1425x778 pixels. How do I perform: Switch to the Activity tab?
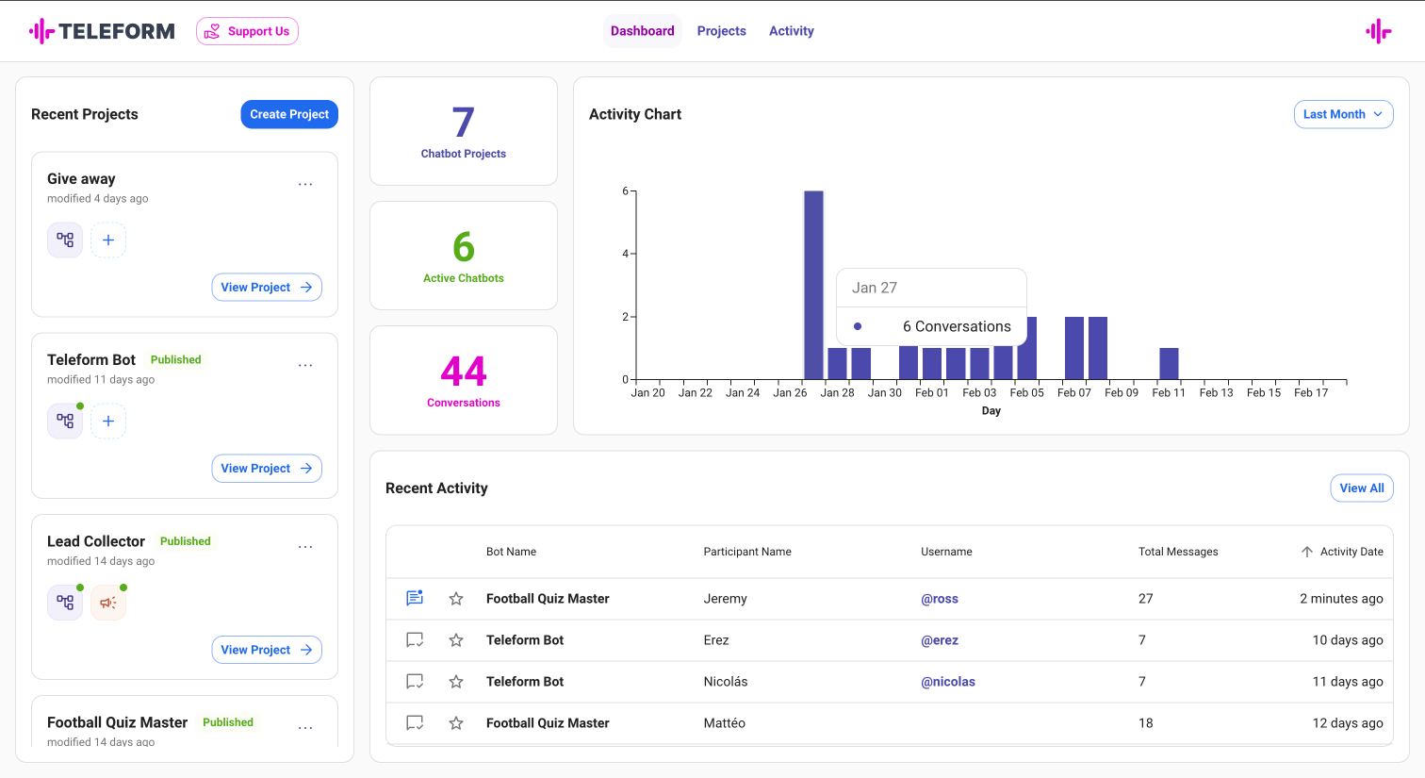coord(791,30)
